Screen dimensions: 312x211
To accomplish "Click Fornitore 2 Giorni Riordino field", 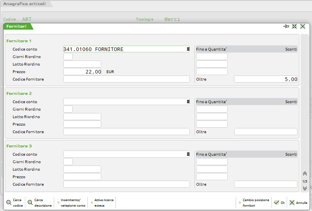I will pyautogui.click(x=68, y=109).
